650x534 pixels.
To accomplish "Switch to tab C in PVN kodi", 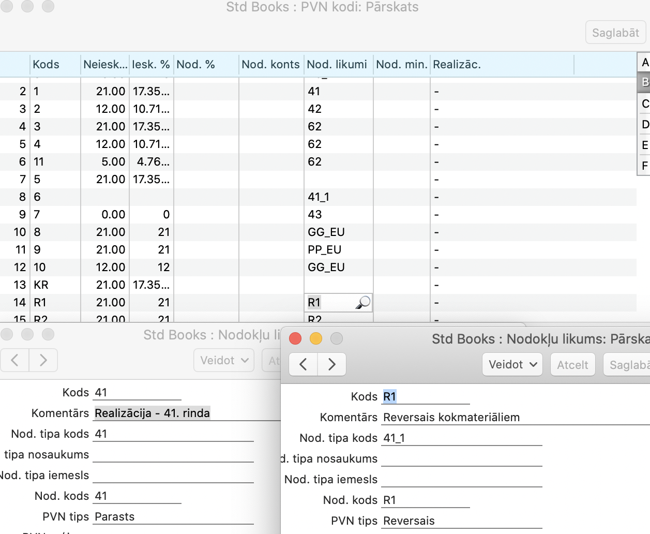I will (x=644, y=103).
